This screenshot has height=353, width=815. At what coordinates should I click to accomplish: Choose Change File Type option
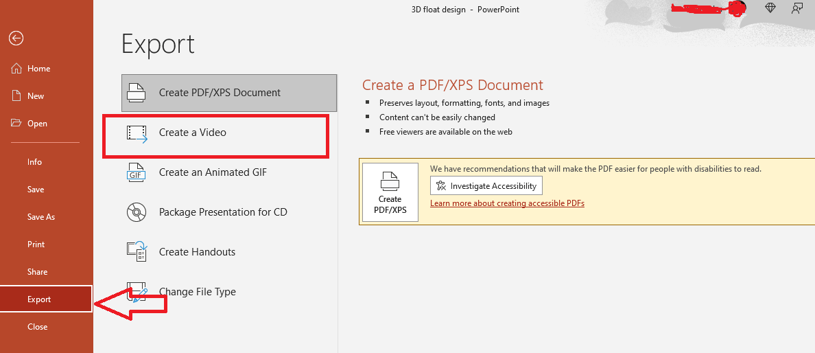(x=229, y=292)
